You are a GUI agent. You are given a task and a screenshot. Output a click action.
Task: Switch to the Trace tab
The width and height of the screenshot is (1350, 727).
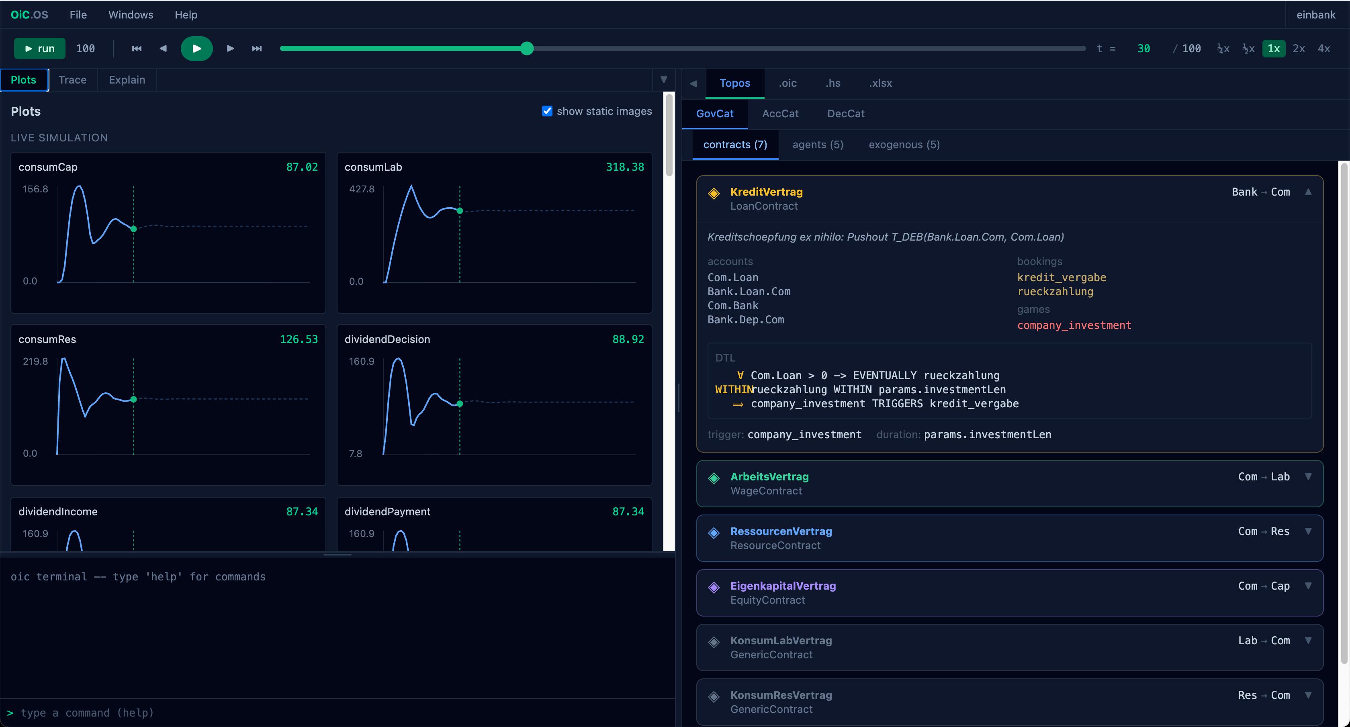pos(72,80)
